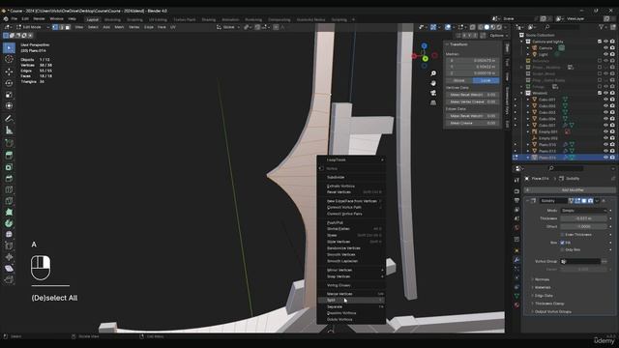
Task: Click the Options button in viewport header
Action: click(499, 36)
